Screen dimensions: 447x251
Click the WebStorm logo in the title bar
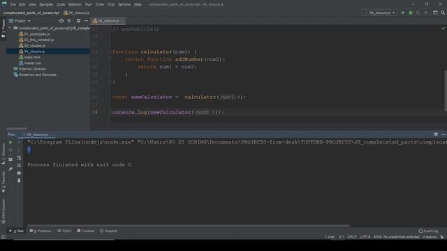tap(4, 4)
